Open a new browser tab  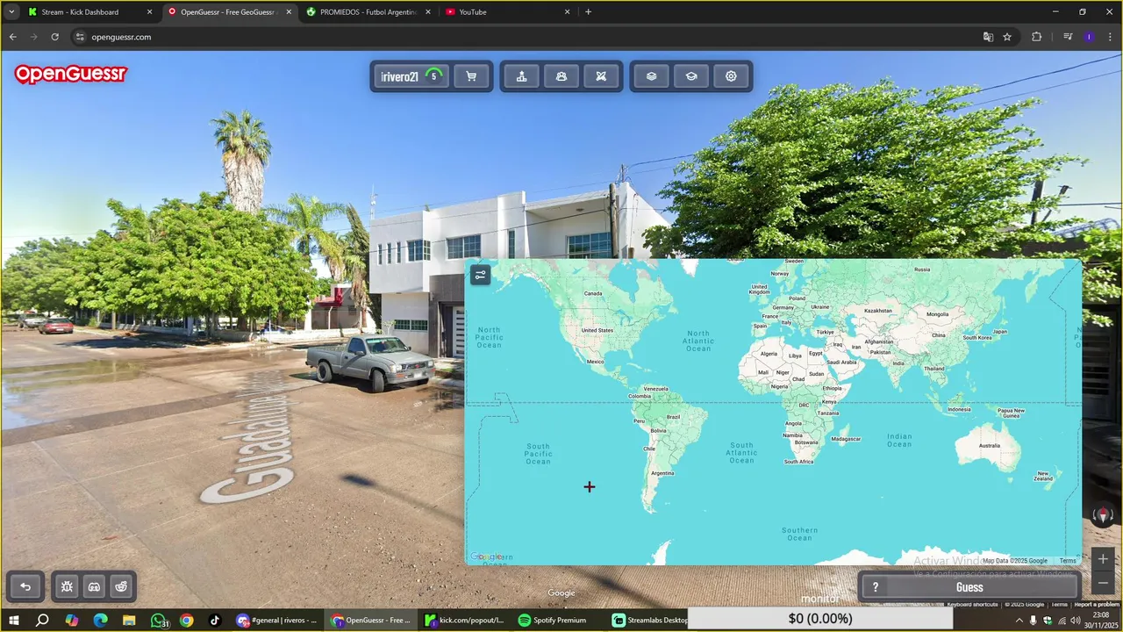pyautogui.click(x=588, y=12)
